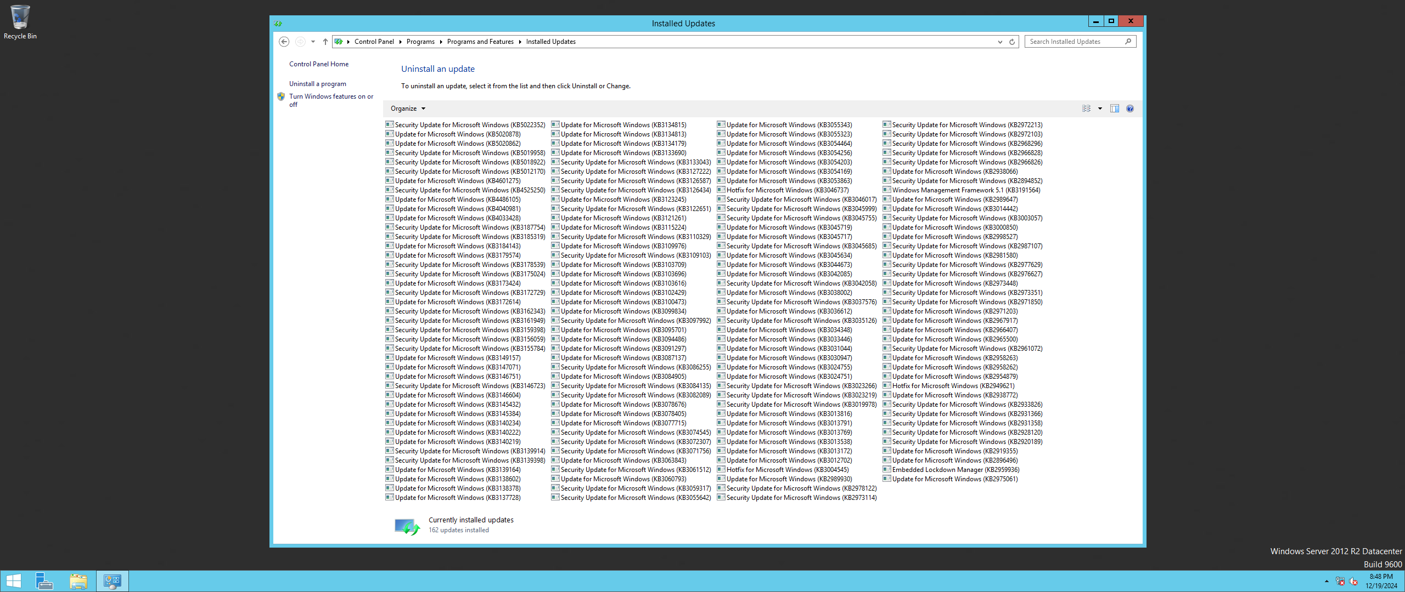Select Update for Microsoft Windows KB4601275

pos(453,181)
